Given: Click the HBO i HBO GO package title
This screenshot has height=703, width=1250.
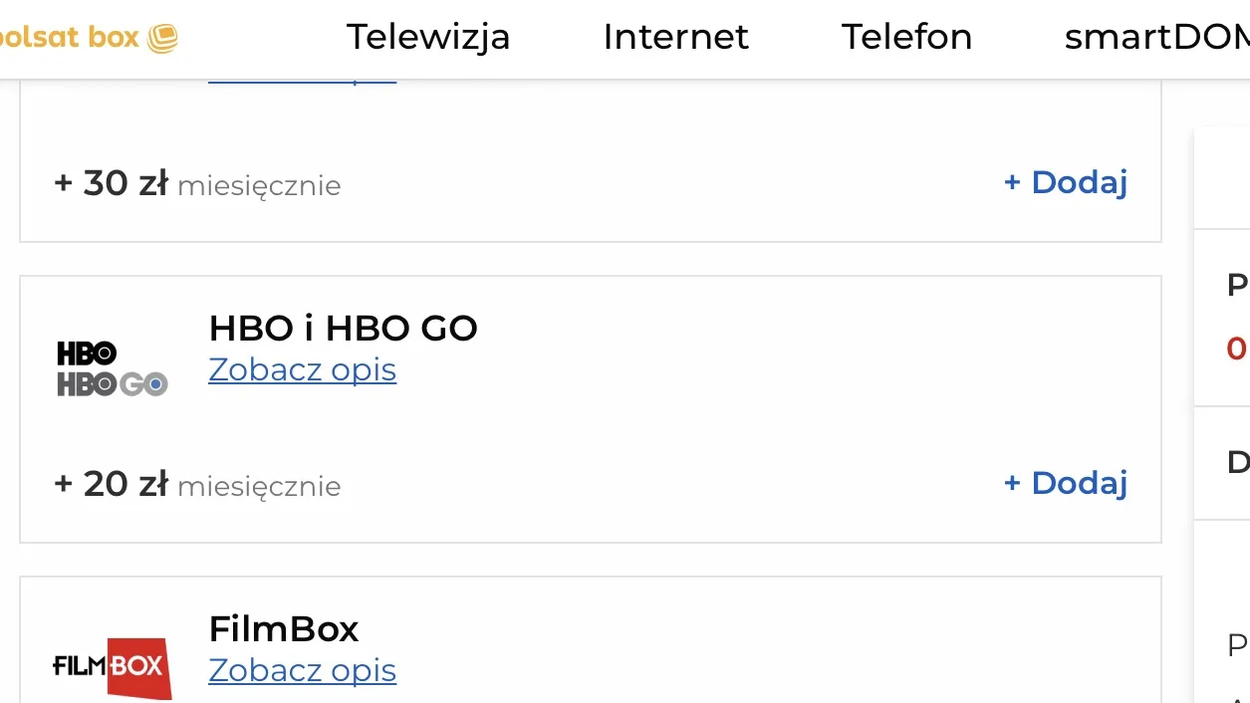Looking at the screenshot, I should point(343,328).
